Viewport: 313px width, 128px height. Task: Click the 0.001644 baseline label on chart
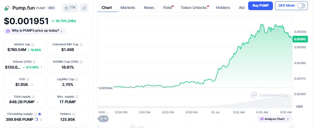pyautogui.click(x=106, y=88)
